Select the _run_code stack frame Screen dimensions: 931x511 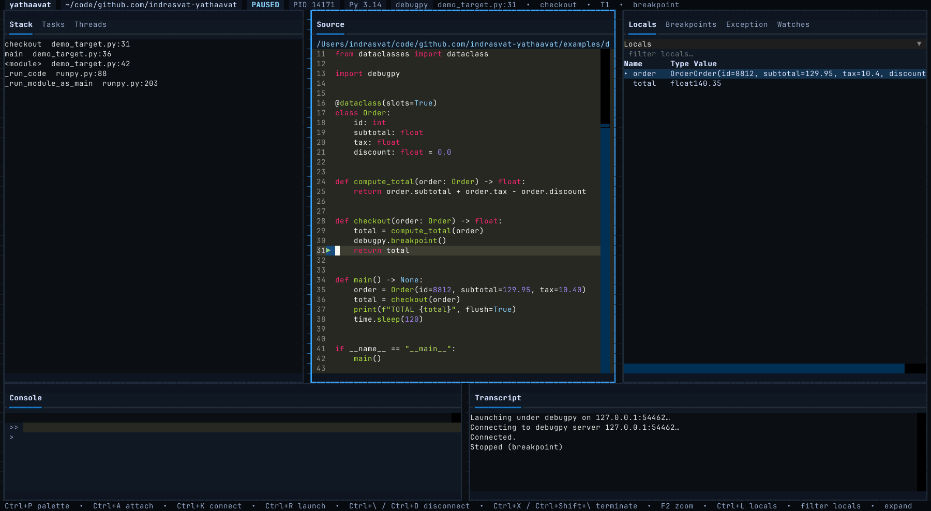(154, 73)
